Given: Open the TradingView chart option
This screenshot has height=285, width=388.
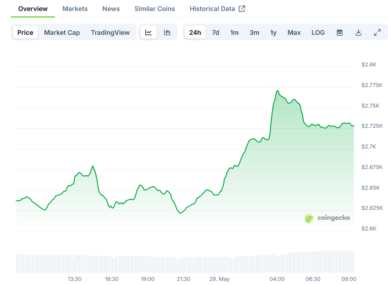Looking at the screenshot, I should tap(110, 32).
